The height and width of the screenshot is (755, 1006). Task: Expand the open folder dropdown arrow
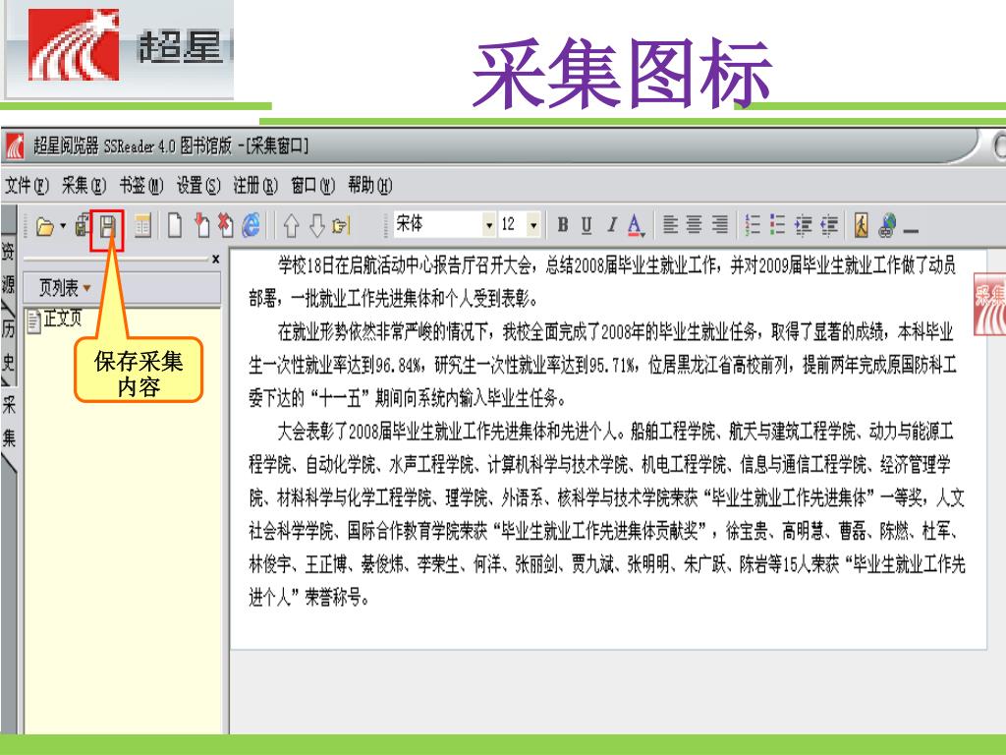coord(63,225)
